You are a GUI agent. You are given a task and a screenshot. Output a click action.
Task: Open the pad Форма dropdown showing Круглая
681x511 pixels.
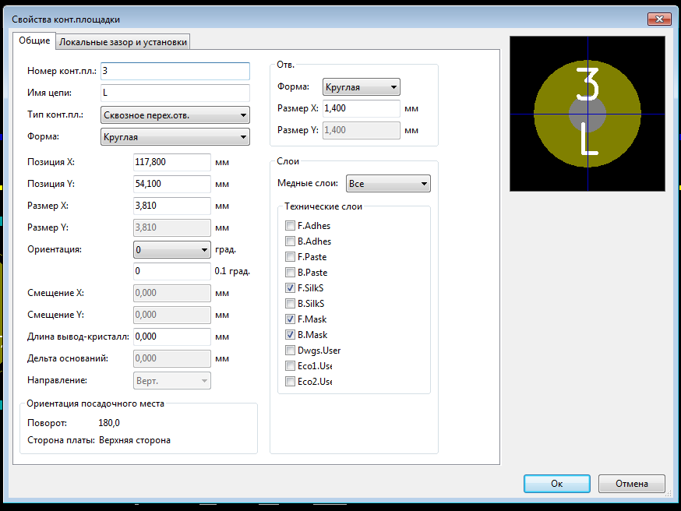[175, 137]
